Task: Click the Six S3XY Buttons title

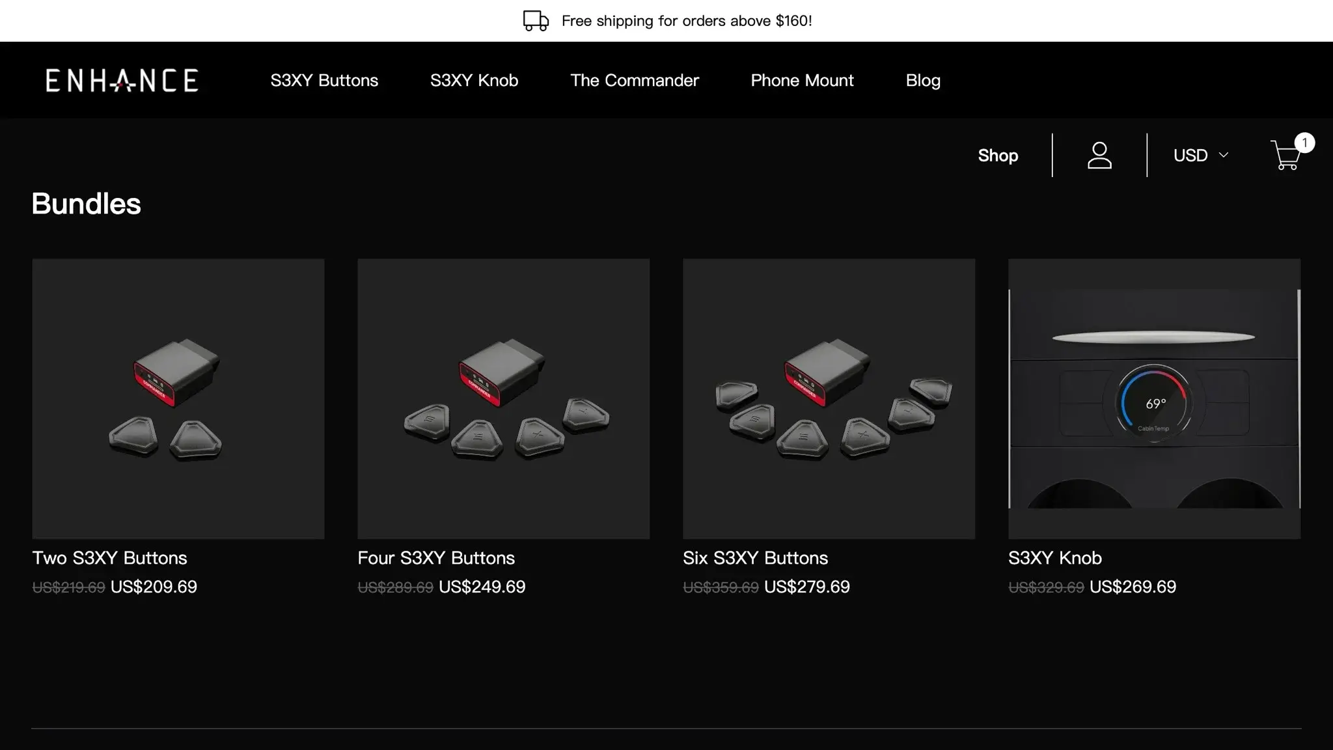Action: click(x=755, y=558)
